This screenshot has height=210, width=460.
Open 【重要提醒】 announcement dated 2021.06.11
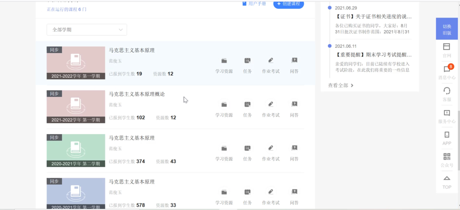pyautogui.click(x=373, y=55)
